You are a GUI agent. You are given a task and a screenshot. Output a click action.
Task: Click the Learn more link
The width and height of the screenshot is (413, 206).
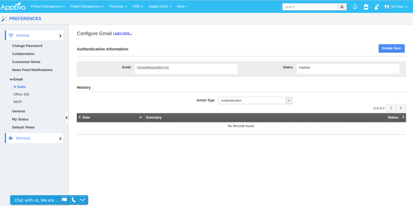point(123,33)
